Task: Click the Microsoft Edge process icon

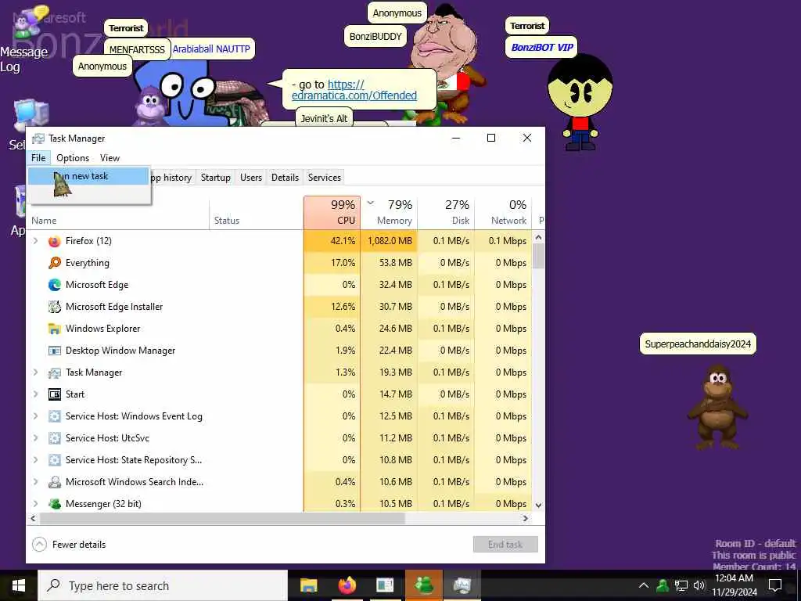Action: tap(54, 285)
